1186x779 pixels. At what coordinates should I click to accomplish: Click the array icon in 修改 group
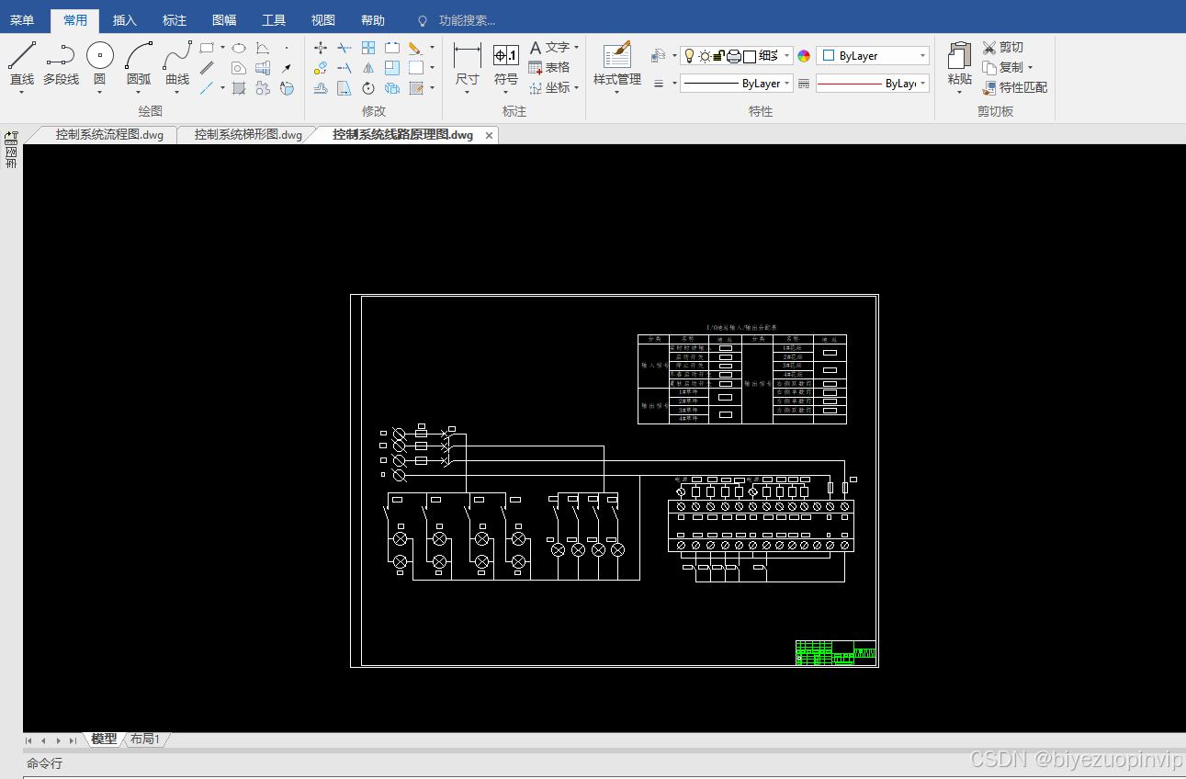(x=368, y=48)
